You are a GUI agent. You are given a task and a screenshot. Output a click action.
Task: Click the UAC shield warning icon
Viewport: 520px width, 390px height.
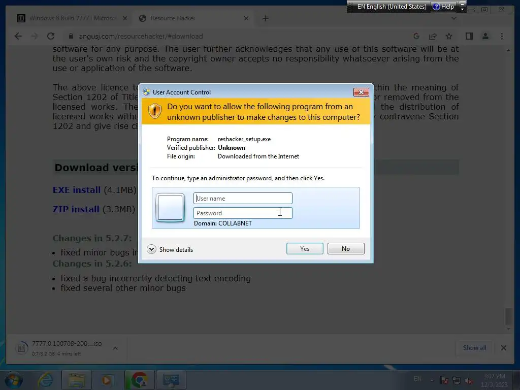pos(154,111)
